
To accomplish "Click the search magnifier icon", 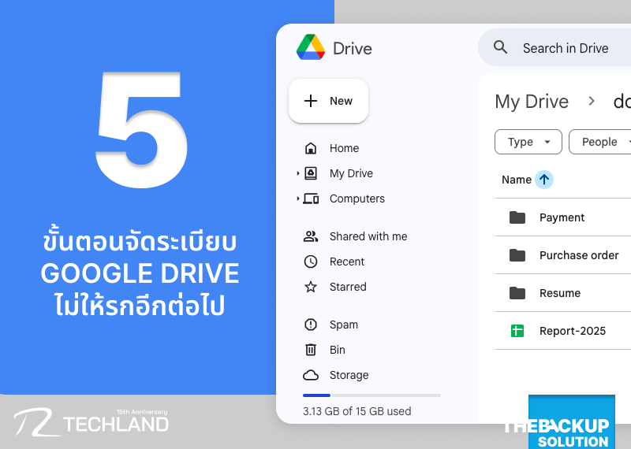I will tap(500, 47).
